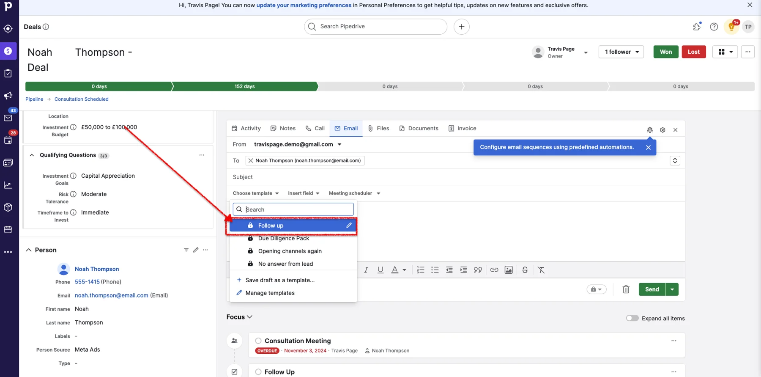Select Opening channels again template
This screenshot has width=761, height=377.
tap(293, 251)
